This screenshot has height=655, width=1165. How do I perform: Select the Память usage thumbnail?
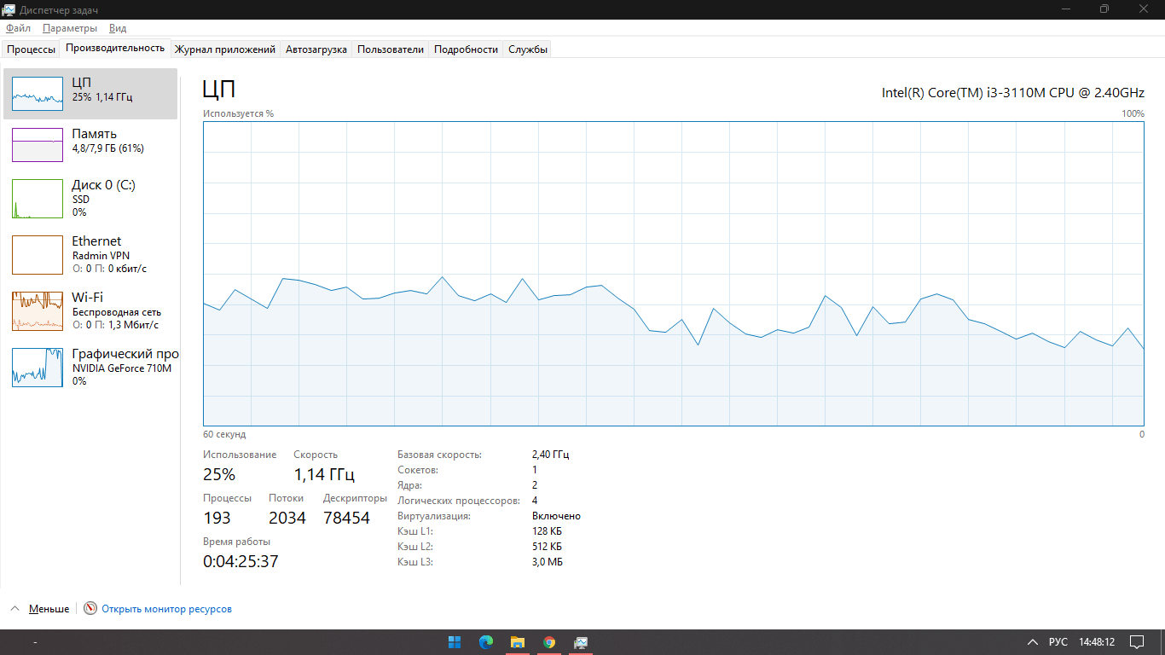click(38, 144)
